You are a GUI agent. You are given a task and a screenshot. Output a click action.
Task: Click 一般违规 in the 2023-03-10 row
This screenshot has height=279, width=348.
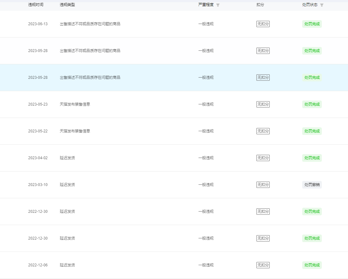[x=206, y=185]
